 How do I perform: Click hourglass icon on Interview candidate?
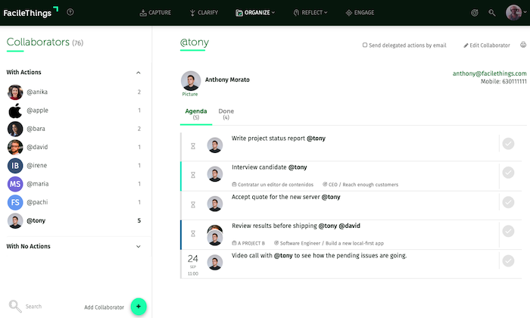(193, 175)
